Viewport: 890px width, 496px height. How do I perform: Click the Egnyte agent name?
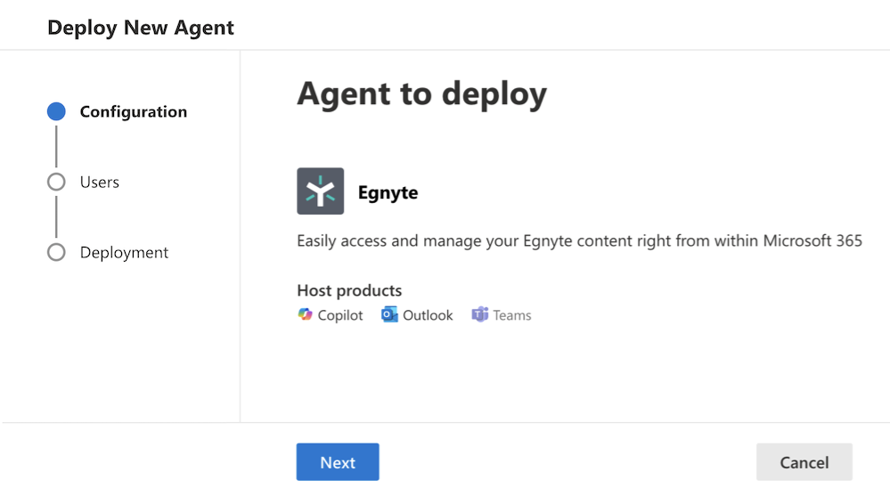point(388,193)
